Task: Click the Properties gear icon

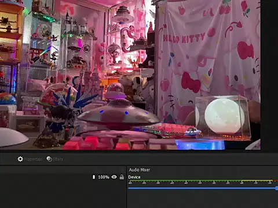Action: pos(20,159)
